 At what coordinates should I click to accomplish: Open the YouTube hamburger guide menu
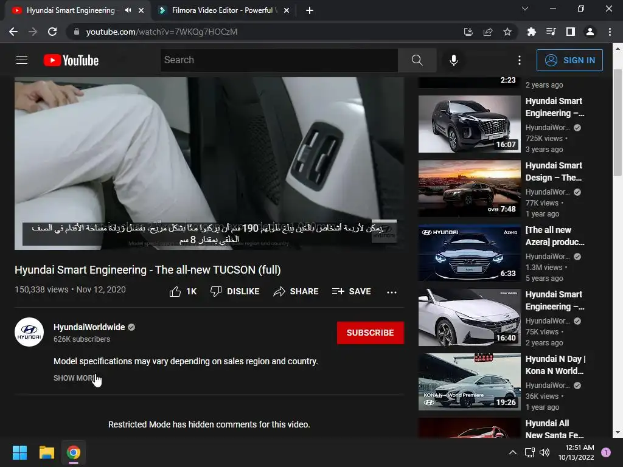point(22,60)
